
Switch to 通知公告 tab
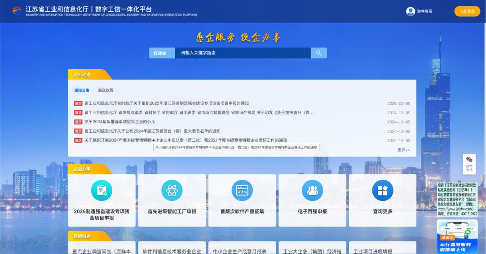pos(82,90)
